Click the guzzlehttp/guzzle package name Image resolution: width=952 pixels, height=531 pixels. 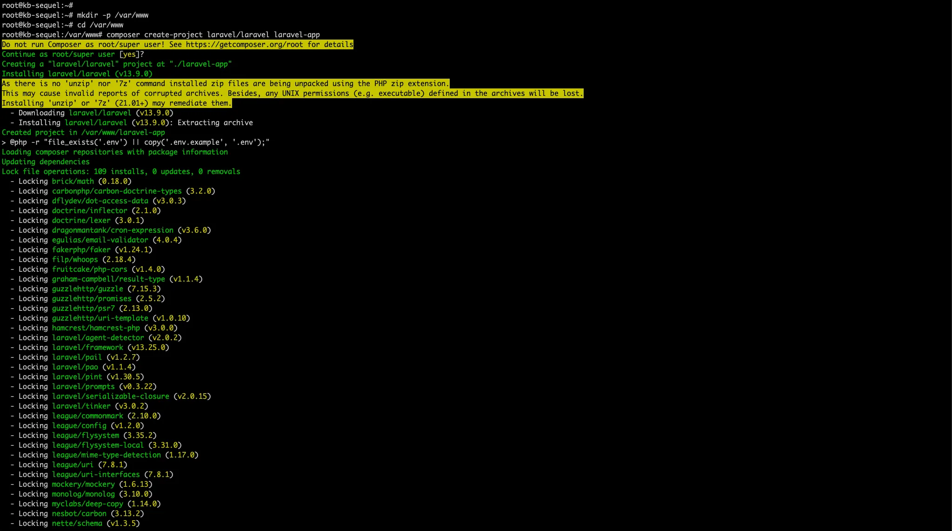[x=87, y=289]
